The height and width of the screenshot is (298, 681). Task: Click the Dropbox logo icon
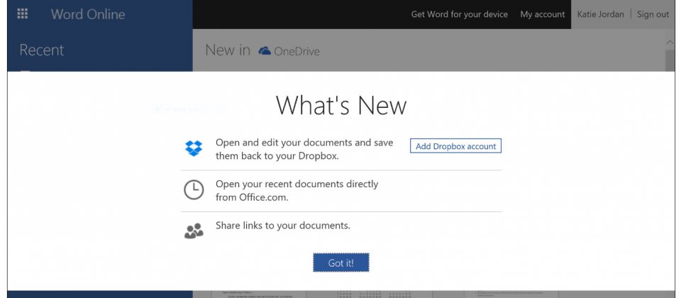[194, 148]
